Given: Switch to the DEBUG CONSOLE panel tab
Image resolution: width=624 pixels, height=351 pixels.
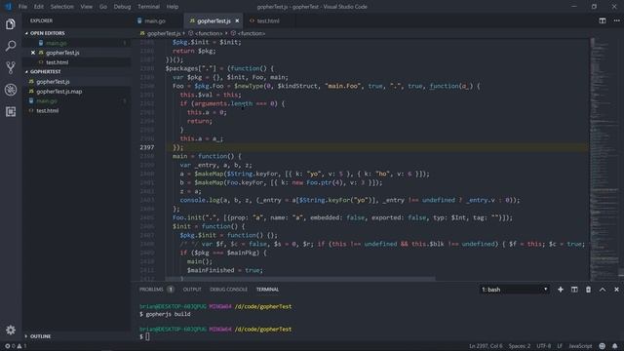Looking at the screenshot, I should [x=228, y=290].
